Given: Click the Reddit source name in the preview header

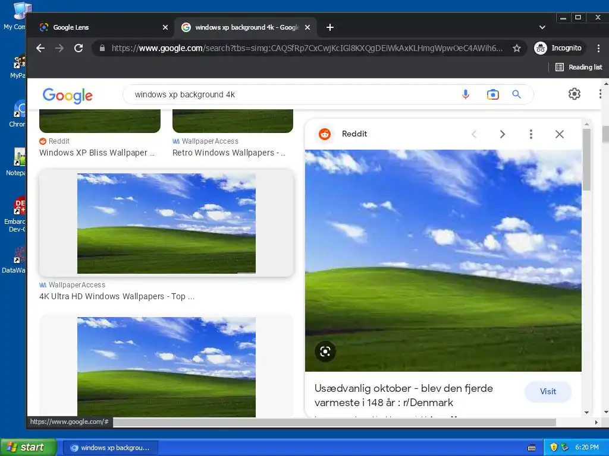Looking at the screenshot, I should 354,134.
